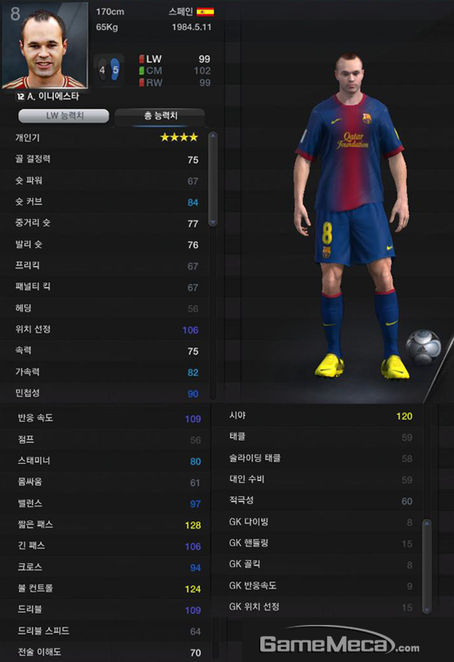Image resolution: width=454 pixels, height=662 pixels.
Task: Click the red RW position marker
Action: pos(141,82)
